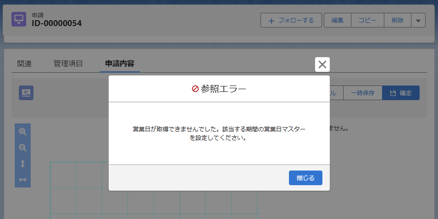Click the fit height vertical arrow icon
Viewport: 438px width, 219px height.
(22, 164)
